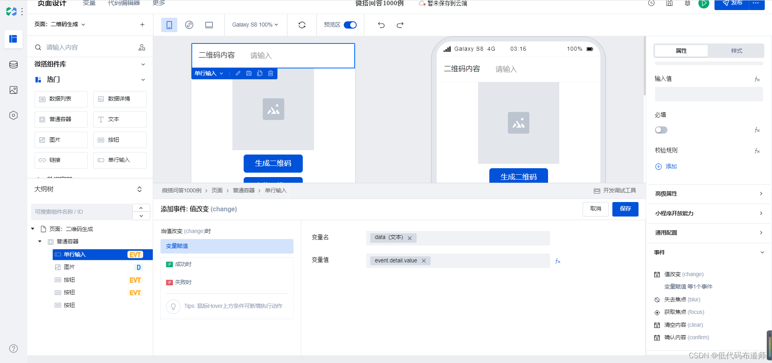Click the 成功时 branch
This screenshot has width=772, height=363.
(x=179, y=264)
